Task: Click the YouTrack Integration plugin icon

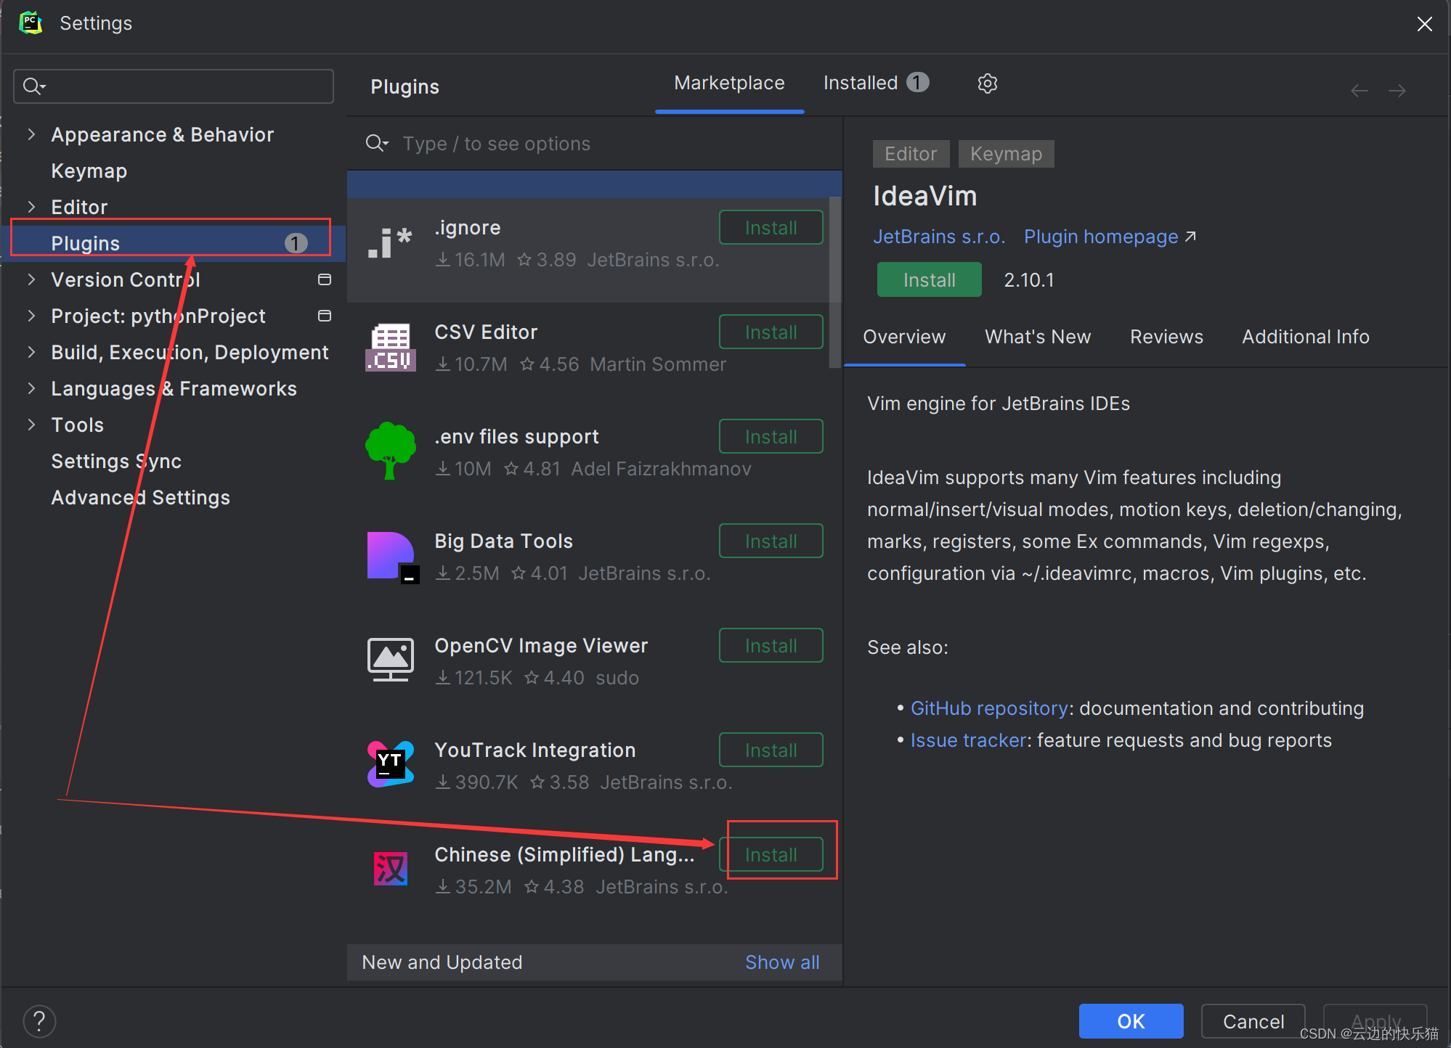Action: coord(390,764)
